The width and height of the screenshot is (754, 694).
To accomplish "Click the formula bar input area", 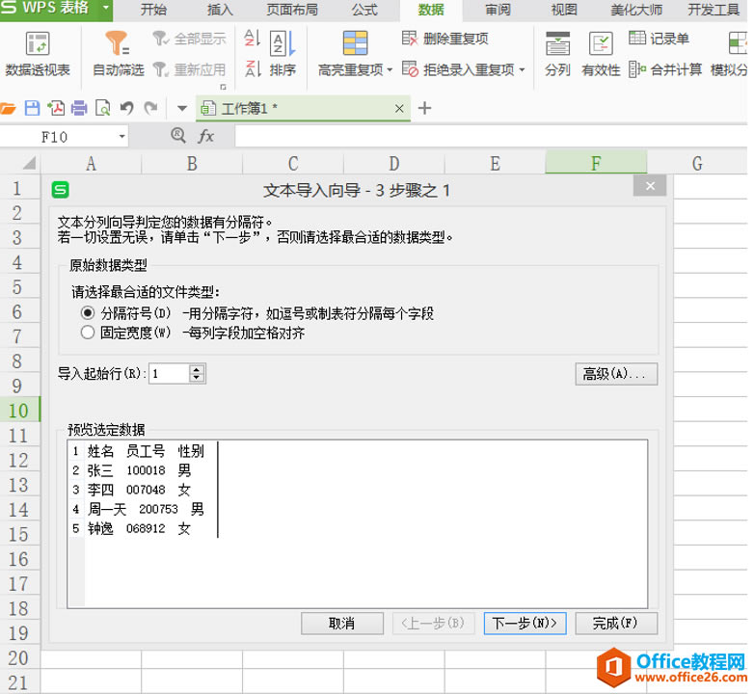I will 491,137.
